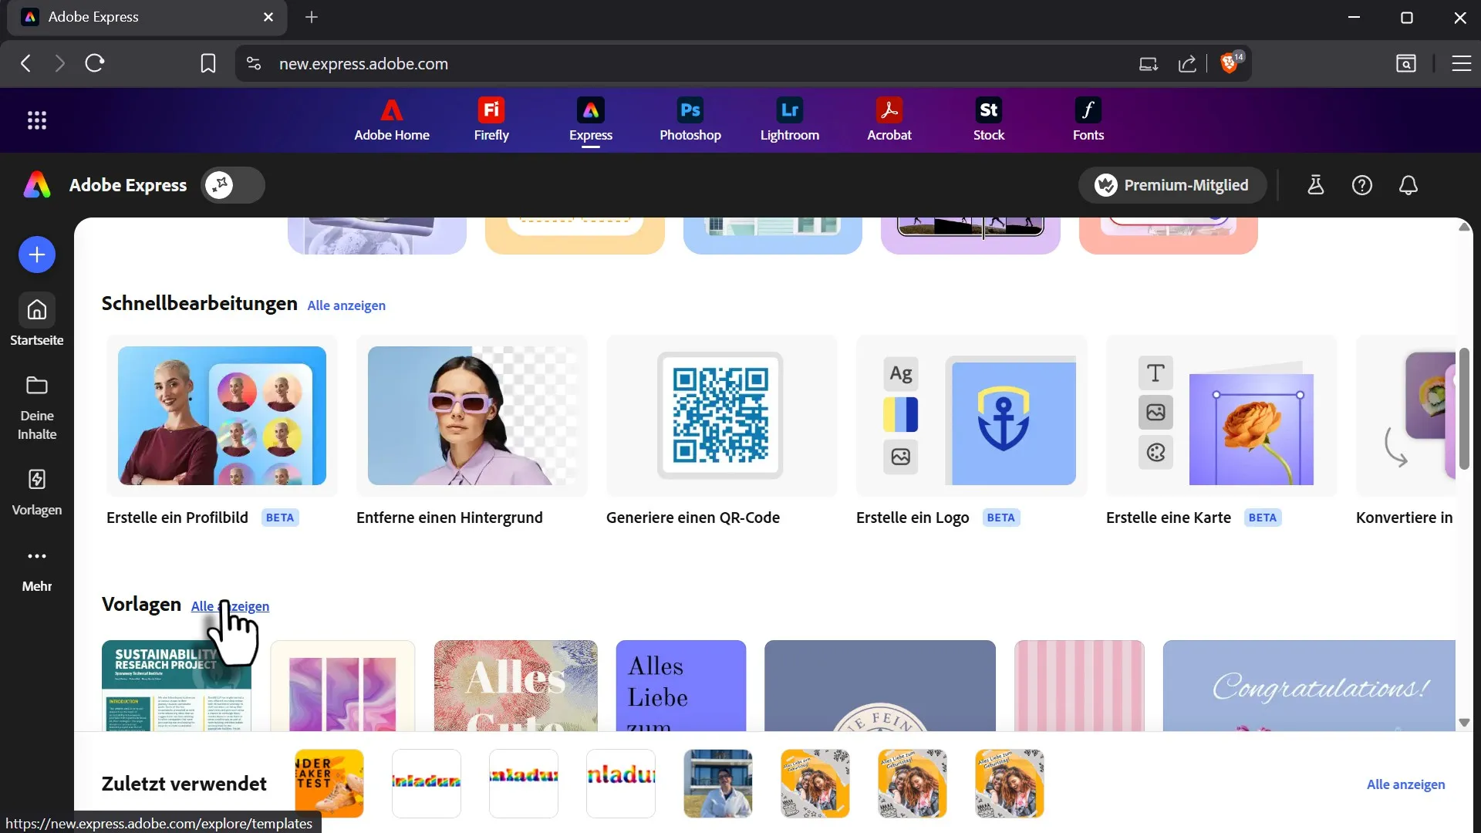Click Alle anzeigen in Zuletzt verwendet bar
The image size is (1481, 833).
tap(1405, 784)
